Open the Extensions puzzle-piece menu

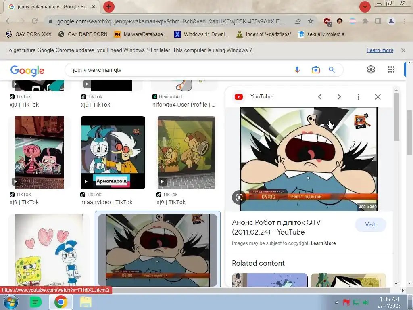coord(365,21)
